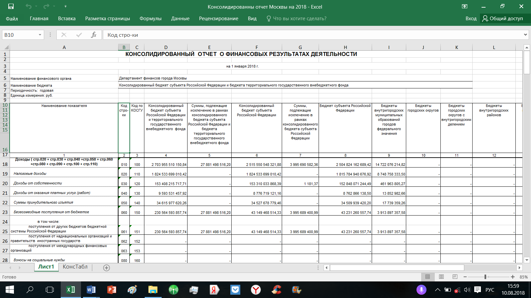Viewport: 531px width, 298px height.
Task: Open the Redo history dropdown arrow
Action: click(54, 7)
